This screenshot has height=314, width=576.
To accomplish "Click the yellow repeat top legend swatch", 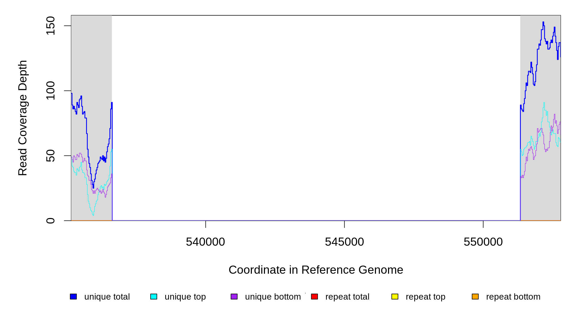I will coord(395,296).
